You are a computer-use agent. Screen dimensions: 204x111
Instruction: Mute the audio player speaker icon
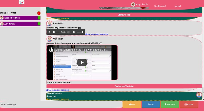point(74,32)
